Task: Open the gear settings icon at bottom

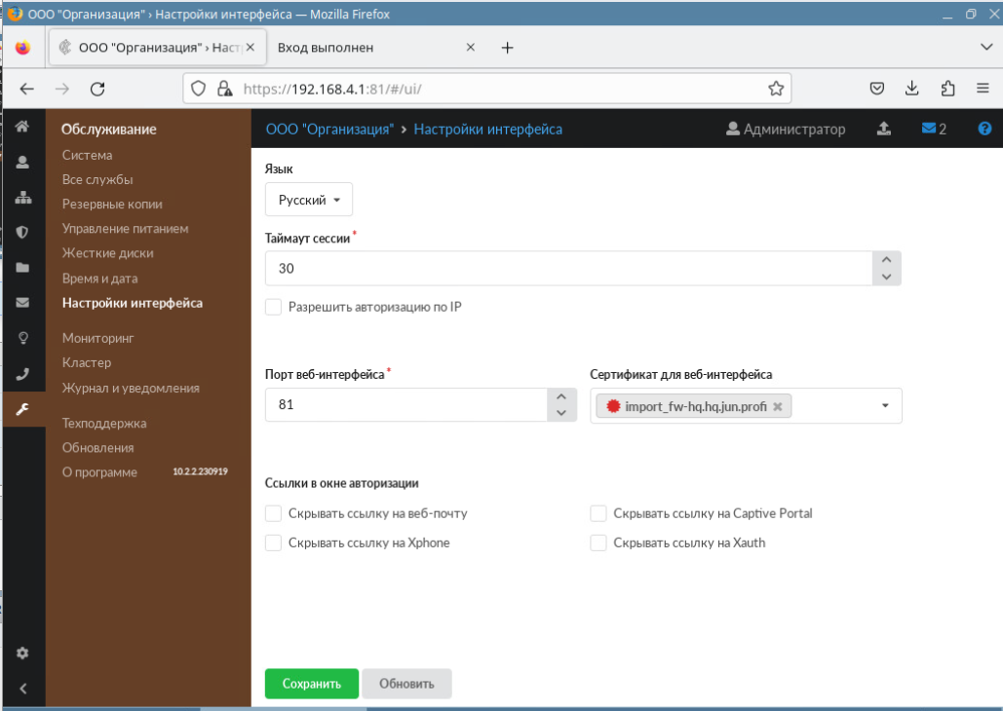Action: (22, 653)
